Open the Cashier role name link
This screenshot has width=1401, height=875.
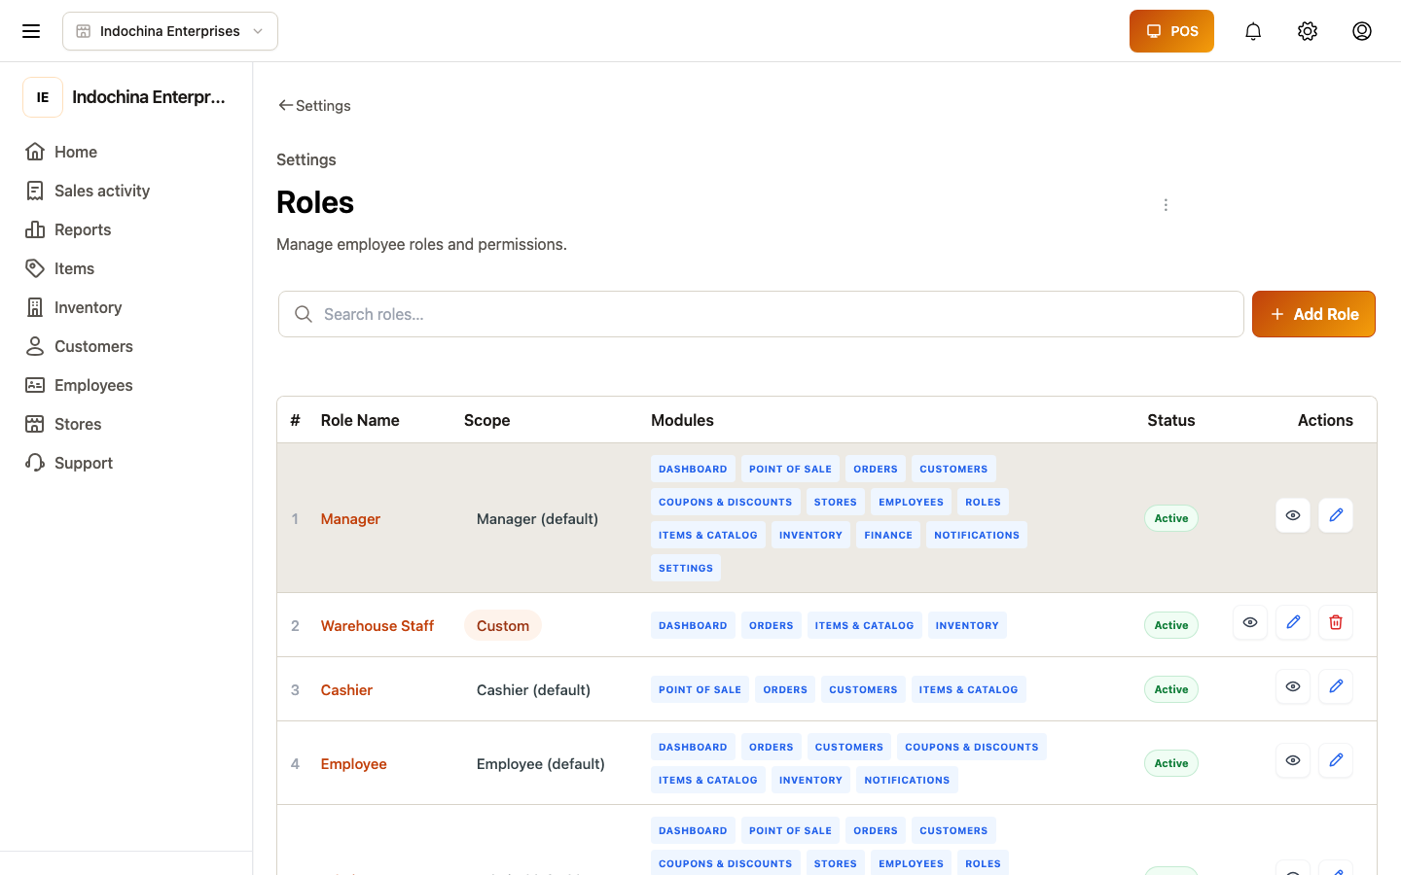click(346, 690)
